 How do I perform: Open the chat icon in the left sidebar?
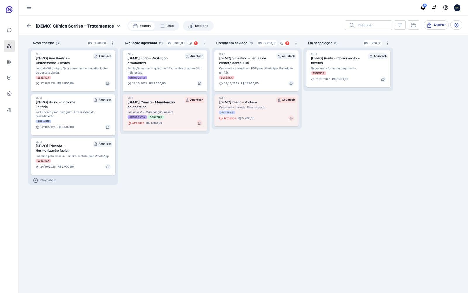pos(9,30)
